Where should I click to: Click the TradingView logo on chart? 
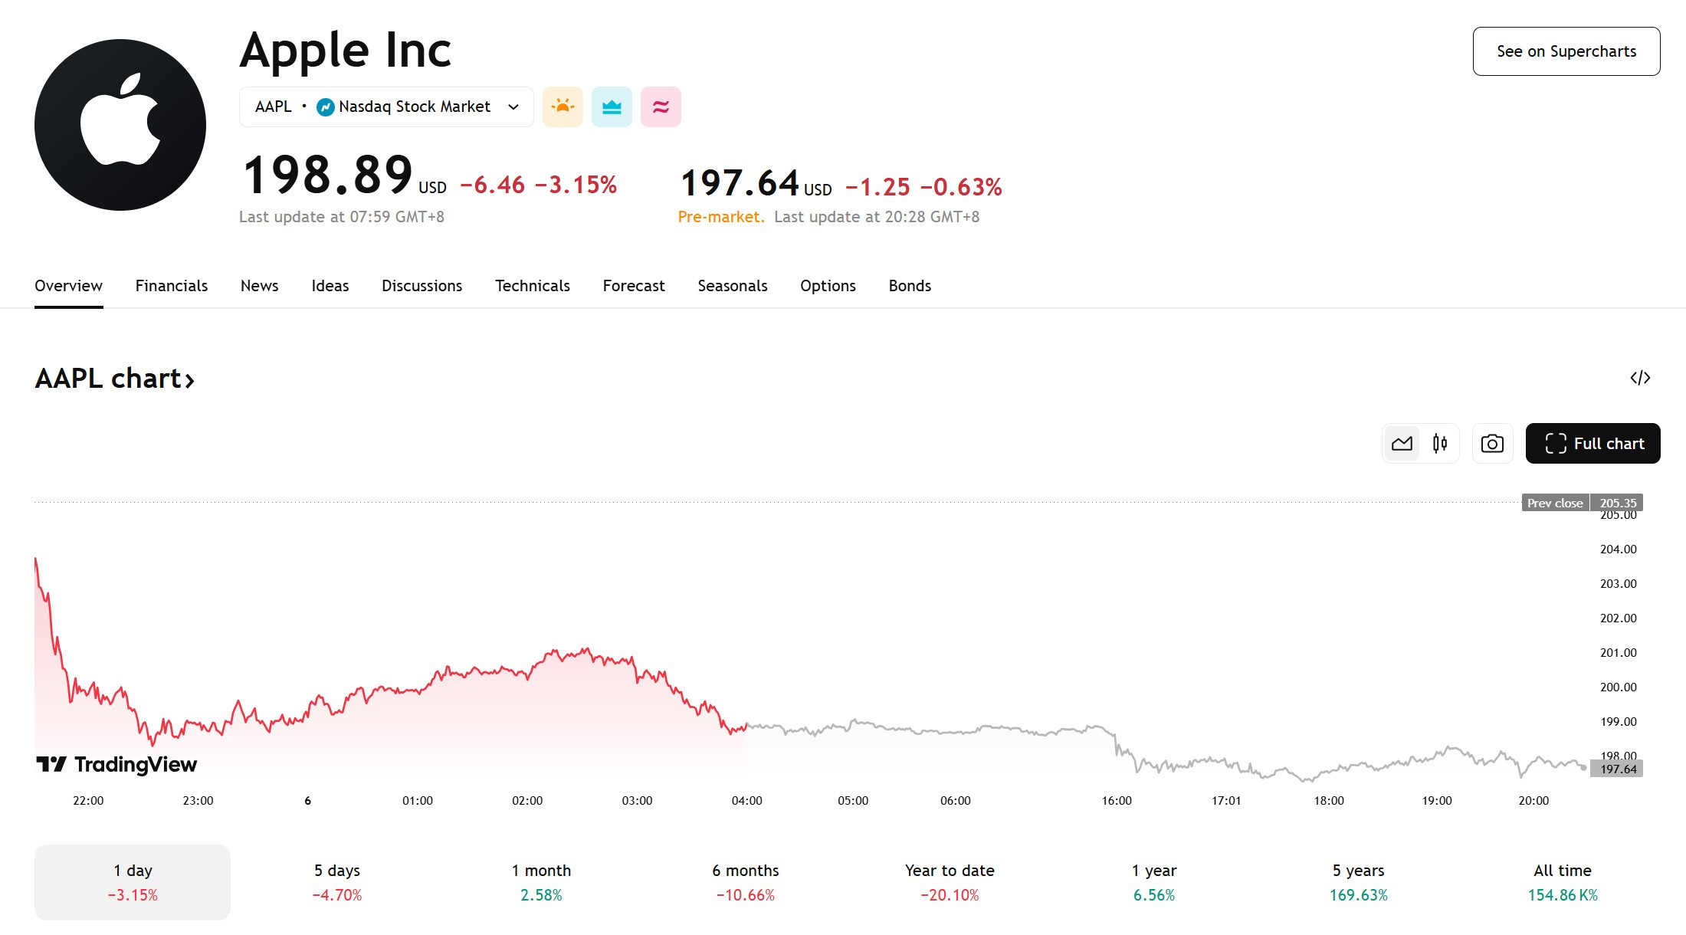(116, 764)
